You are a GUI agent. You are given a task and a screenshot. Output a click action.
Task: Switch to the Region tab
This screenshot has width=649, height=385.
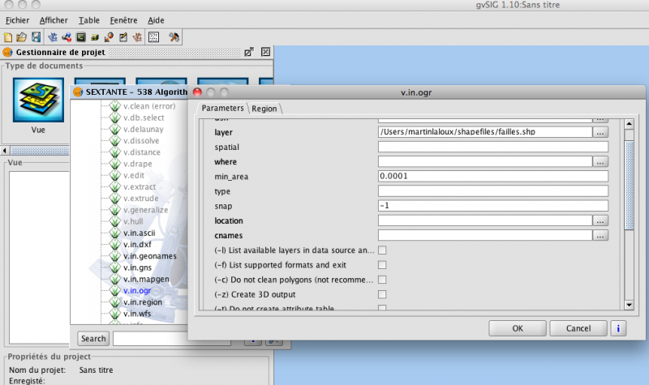264,108
